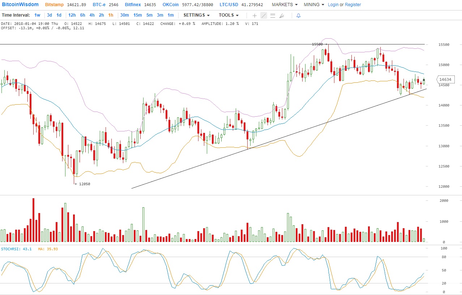Select the trend line drawing tool

tap(264, 16)
